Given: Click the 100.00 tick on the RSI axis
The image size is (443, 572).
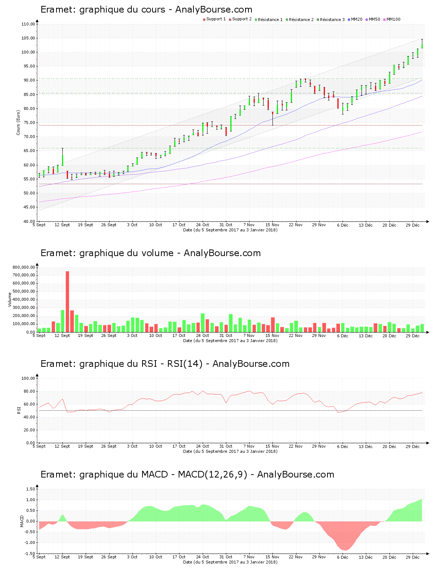Looking at the screenshot, I should click(28, 378).
